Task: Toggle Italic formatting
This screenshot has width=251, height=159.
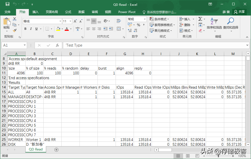Action: pos(31,29)
